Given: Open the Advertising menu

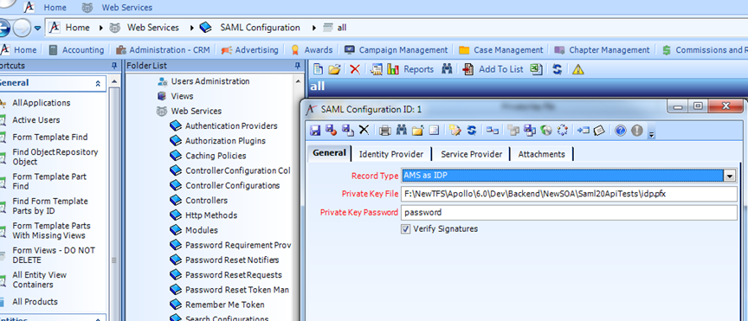Looking at the screenshot, I should (249, 50).
